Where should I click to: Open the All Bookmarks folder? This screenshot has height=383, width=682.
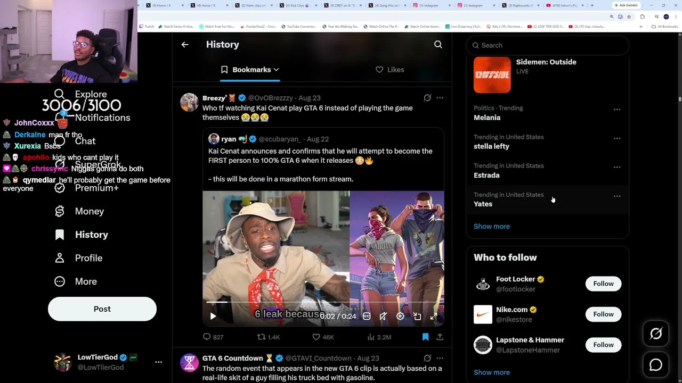point(666,27)
